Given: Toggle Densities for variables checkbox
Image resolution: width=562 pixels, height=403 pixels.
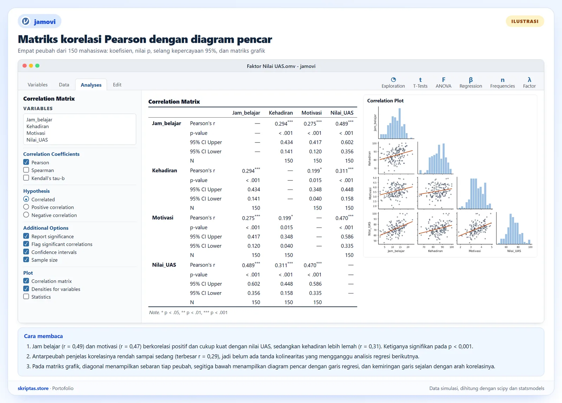Looking at the screenshot, I should click(x=26, y=289).
